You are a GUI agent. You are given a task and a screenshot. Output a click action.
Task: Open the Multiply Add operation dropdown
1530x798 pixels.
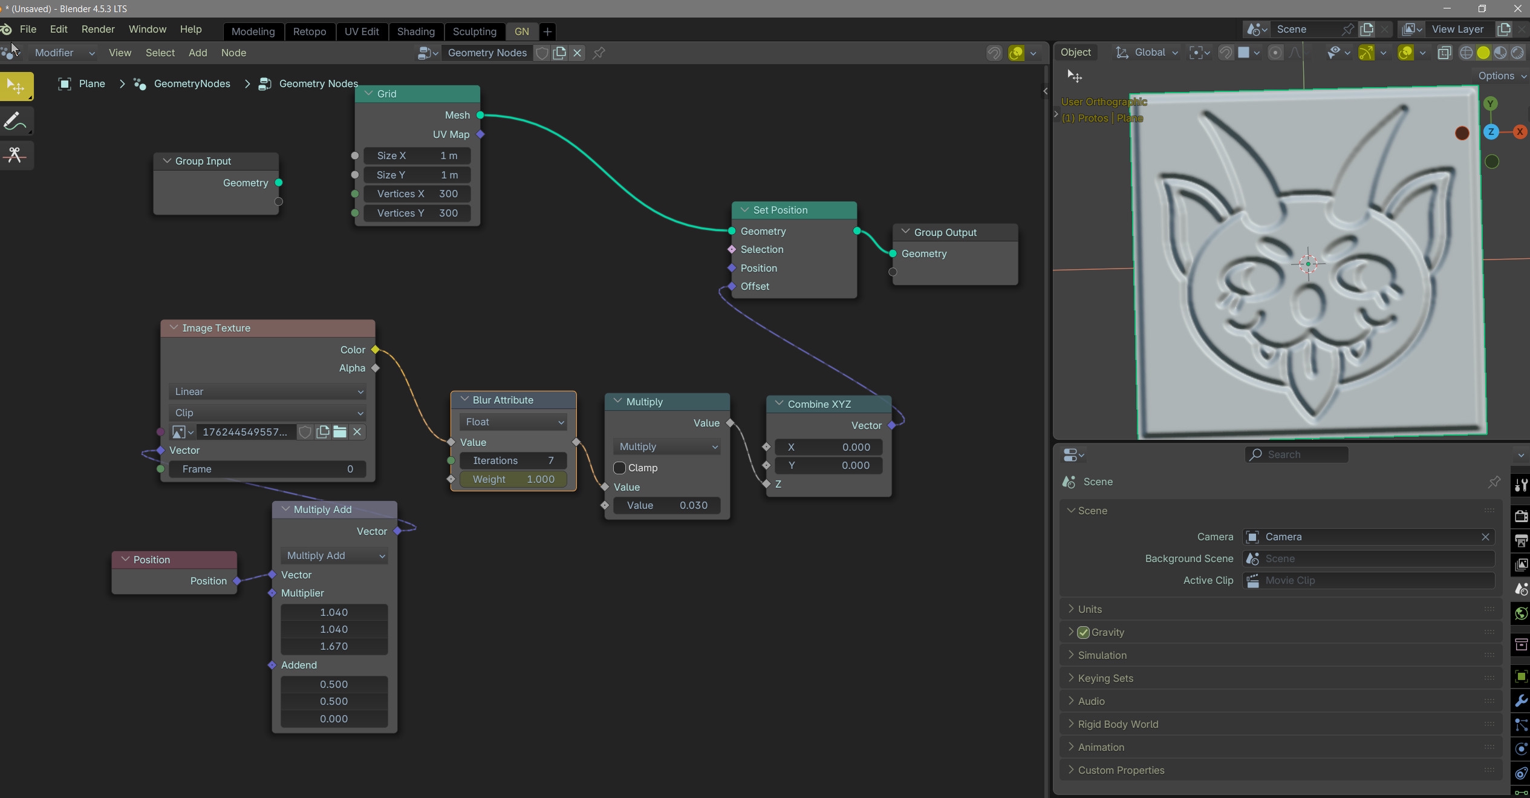click(334, 555)
